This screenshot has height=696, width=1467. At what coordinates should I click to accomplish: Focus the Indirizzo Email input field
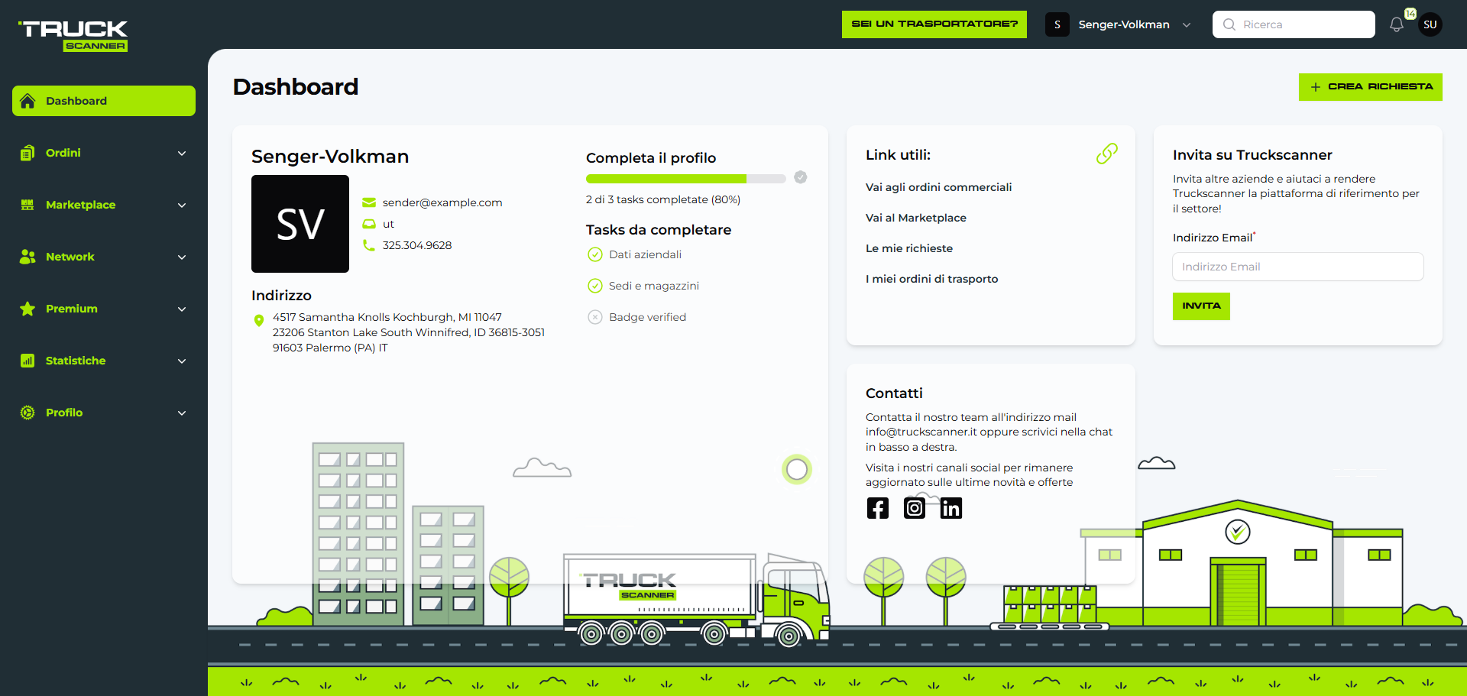1298,267
